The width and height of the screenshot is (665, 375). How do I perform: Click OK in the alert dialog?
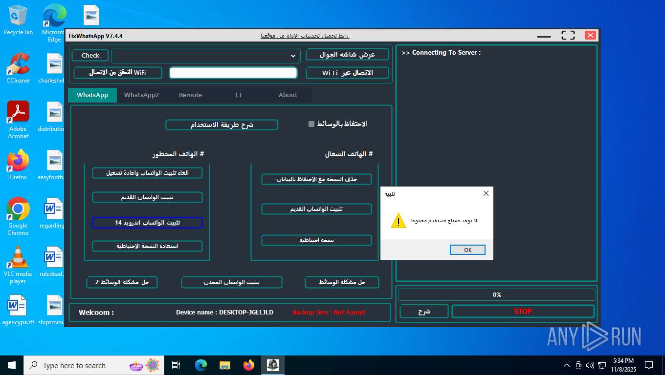click(467, 250)
